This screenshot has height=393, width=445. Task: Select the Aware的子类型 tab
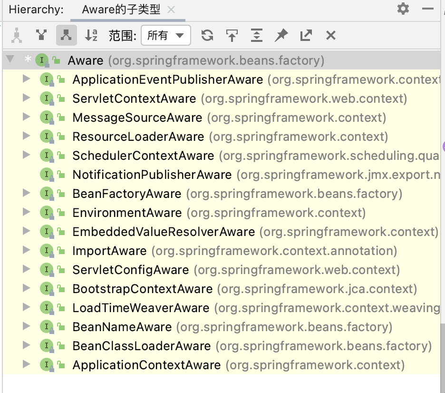[x=121, y=10]
